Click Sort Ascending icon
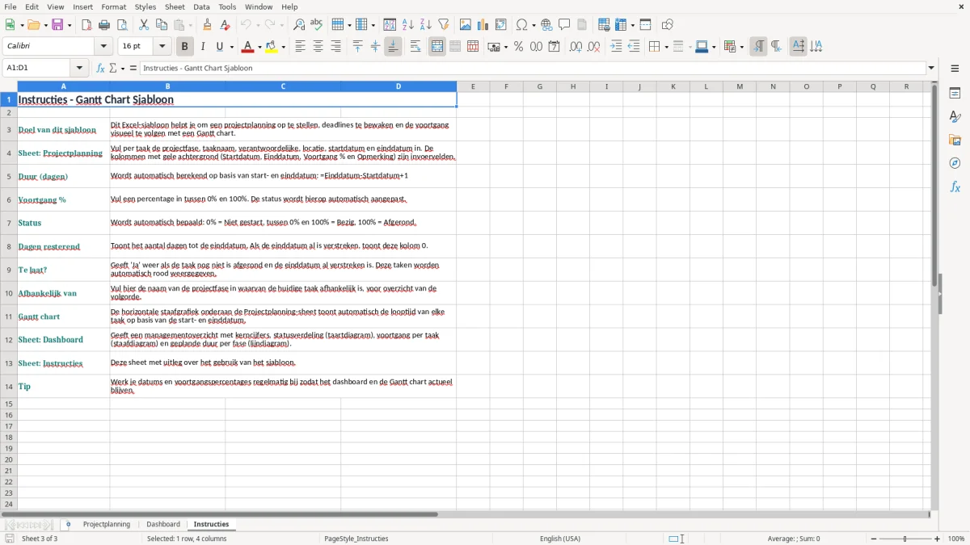This screenshot has height=545, width=970. tap(408, 25)
